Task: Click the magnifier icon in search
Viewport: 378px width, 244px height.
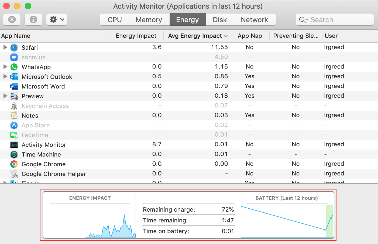Action: (x=303, y=20)
